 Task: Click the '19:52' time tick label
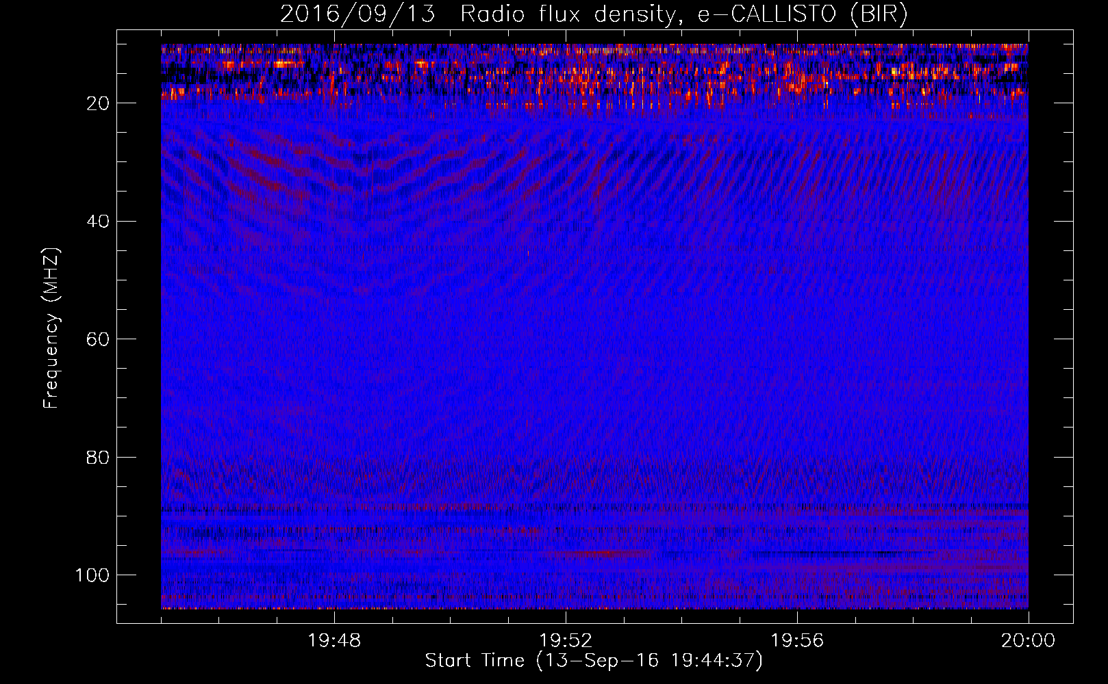click(x=566, y=641)
